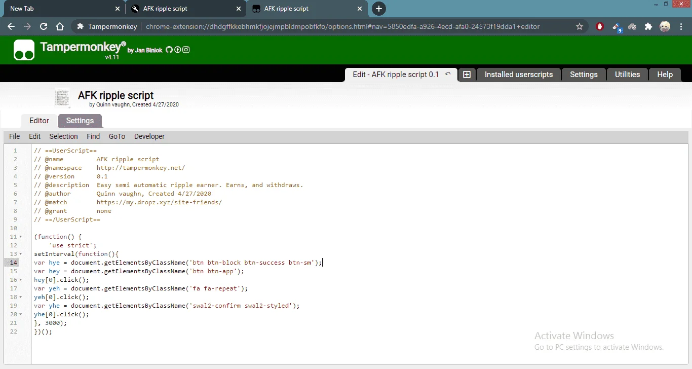The height and width of the screenshot is (369, 692).
Task: Open the Facebook icon link in header
Action: (x=178, y=50)
